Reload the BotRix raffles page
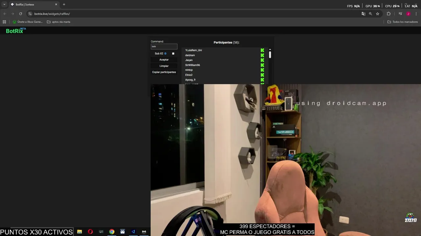This screenshot has width=421, height=236. [20, 14]
